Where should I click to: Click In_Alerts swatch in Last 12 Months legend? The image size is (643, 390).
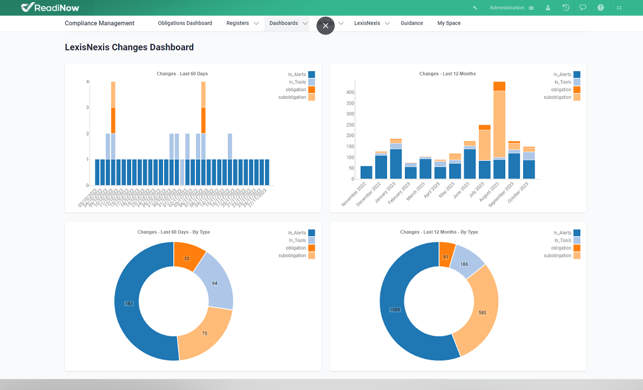pyautogui.click(x=577, y=74)
